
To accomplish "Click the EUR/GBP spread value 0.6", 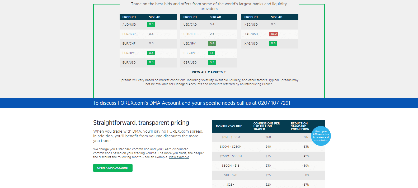I will point(151,34).
